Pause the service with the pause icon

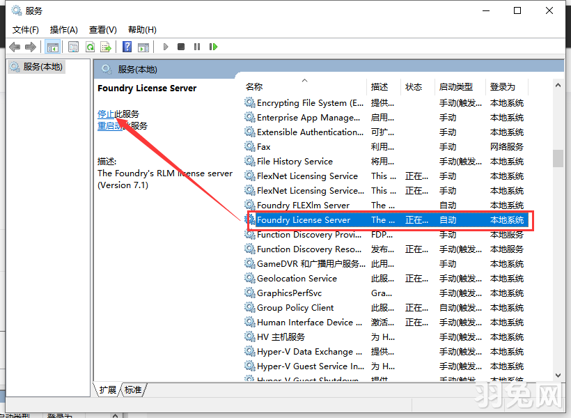(196, 46)
